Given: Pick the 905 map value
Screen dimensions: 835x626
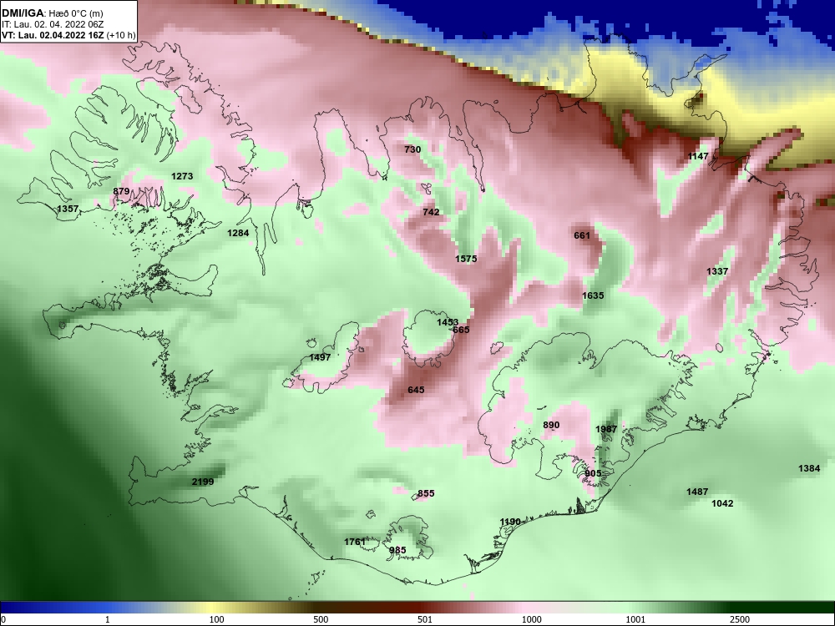Looking at the screenshot, I should pos(593,473).
